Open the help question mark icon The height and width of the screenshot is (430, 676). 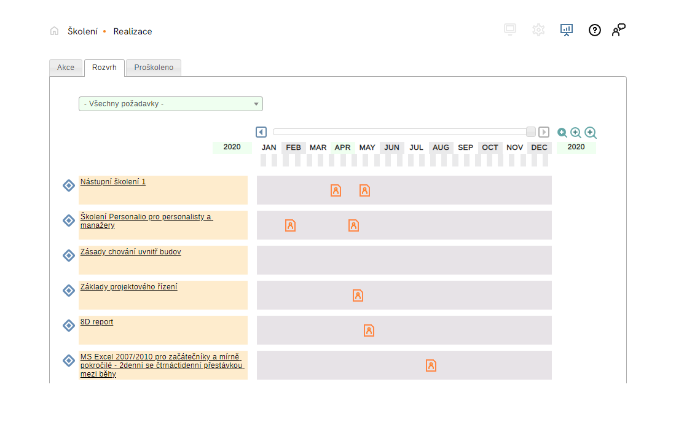[594, 30]
